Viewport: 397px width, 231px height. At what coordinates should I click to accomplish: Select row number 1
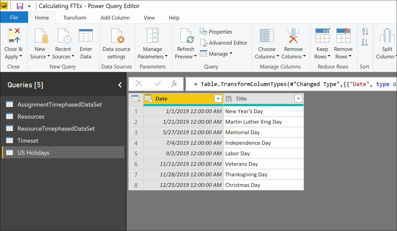[x=136, y=111]
